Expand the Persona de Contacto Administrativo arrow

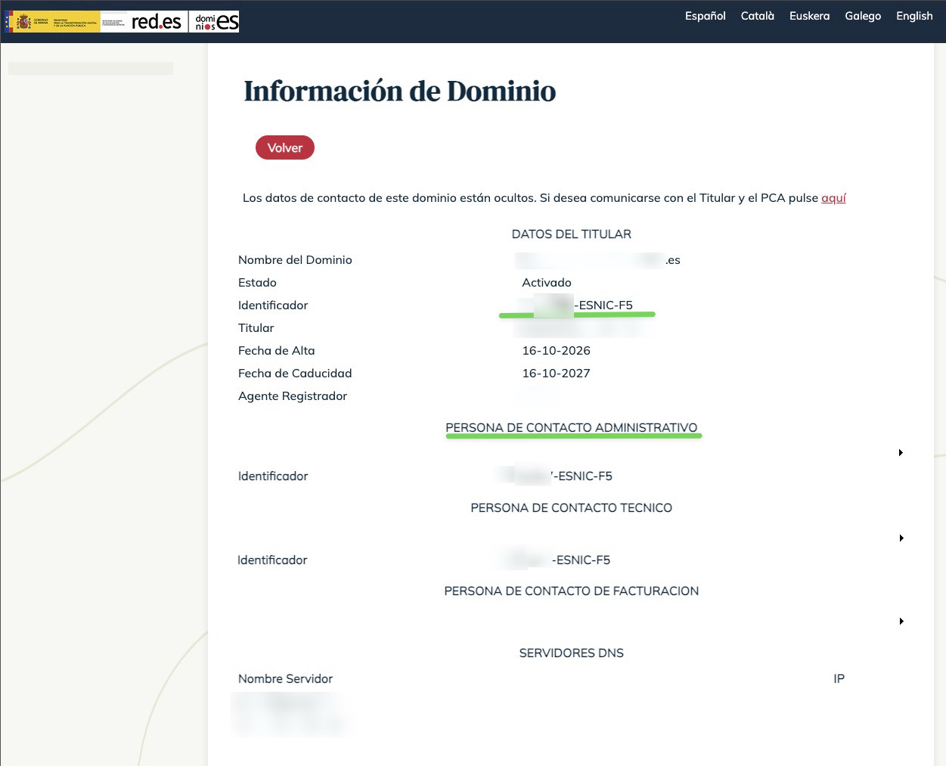pos(901,452)
